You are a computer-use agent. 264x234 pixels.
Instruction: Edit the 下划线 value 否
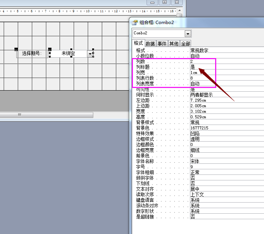(227, 183)
